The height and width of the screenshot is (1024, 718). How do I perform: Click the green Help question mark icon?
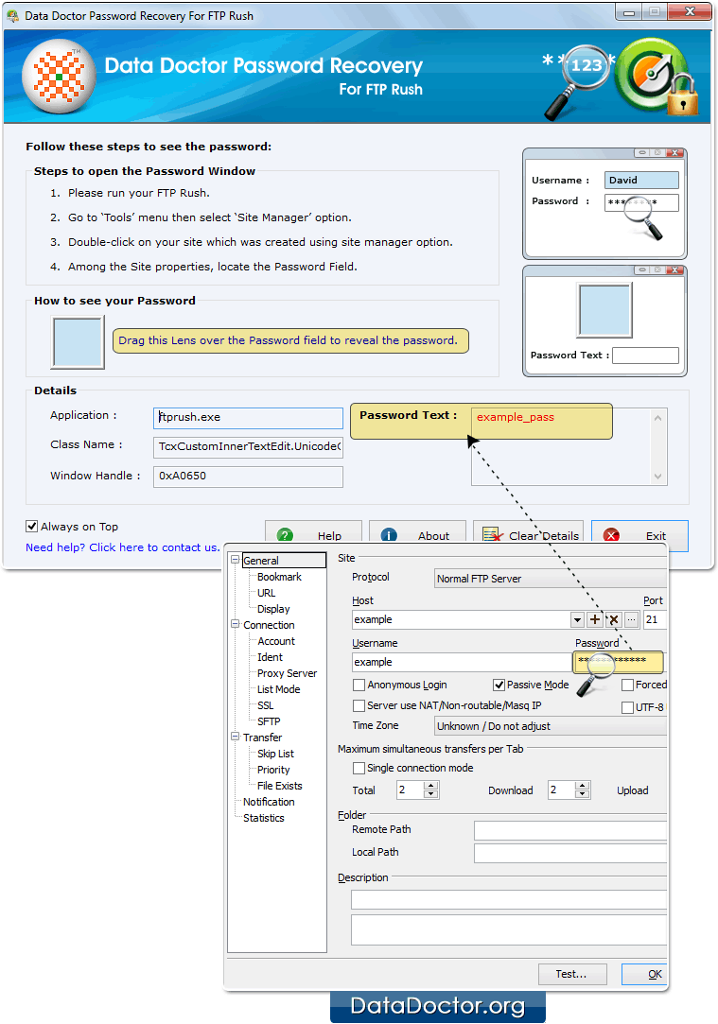coord(285,535)
